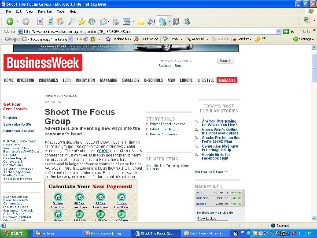
Task: Go to the Home page icon
Action: [60, 21]
